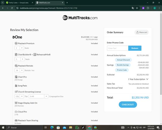The height and width of the screenshot is (130, 162).
Task: Open the Chrome profile avatar
Action: point(155,8)
